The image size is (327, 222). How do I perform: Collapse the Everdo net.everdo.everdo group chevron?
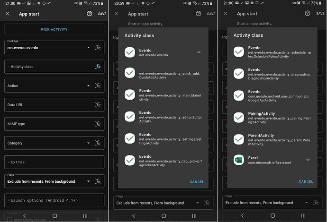199,52
